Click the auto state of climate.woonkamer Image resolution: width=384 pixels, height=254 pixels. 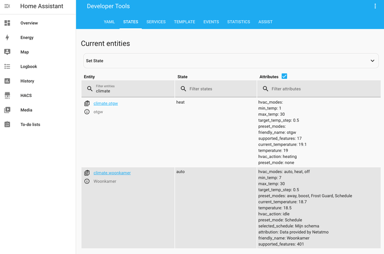tap(180, 172)
